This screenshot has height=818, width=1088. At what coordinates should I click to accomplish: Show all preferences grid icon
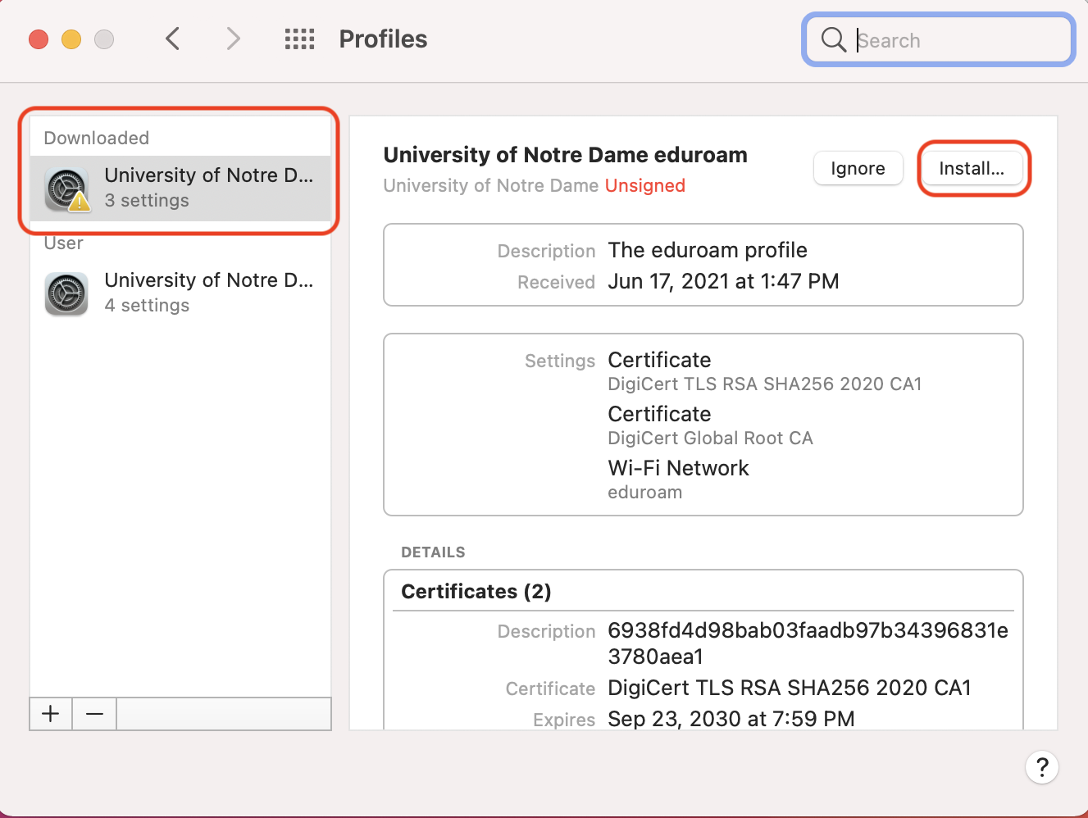click(299, 39)
